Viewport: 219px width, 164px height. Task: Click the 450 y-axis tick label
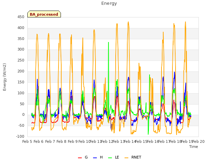click(x=21, y=17)
